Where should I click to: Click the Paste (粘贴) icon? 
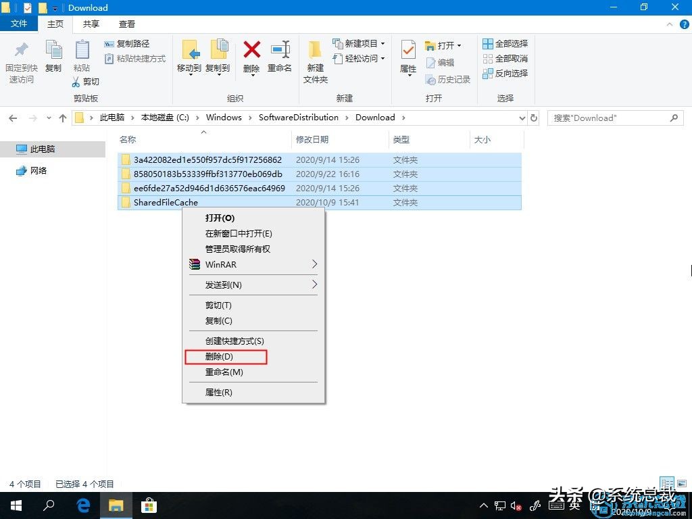tap(82, 54)
